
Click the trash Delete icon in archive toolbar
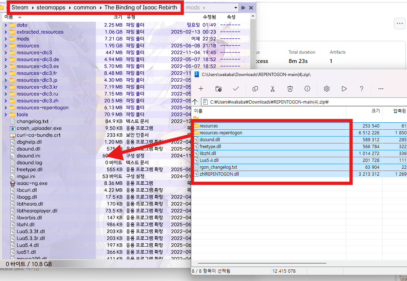tap(290, 89)
